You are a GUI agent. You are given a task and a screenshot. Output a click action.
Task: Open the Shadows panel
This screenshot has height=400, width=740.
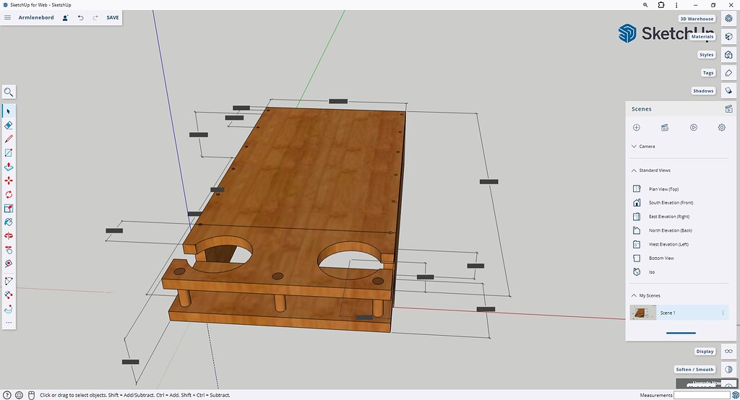[728, 90]
